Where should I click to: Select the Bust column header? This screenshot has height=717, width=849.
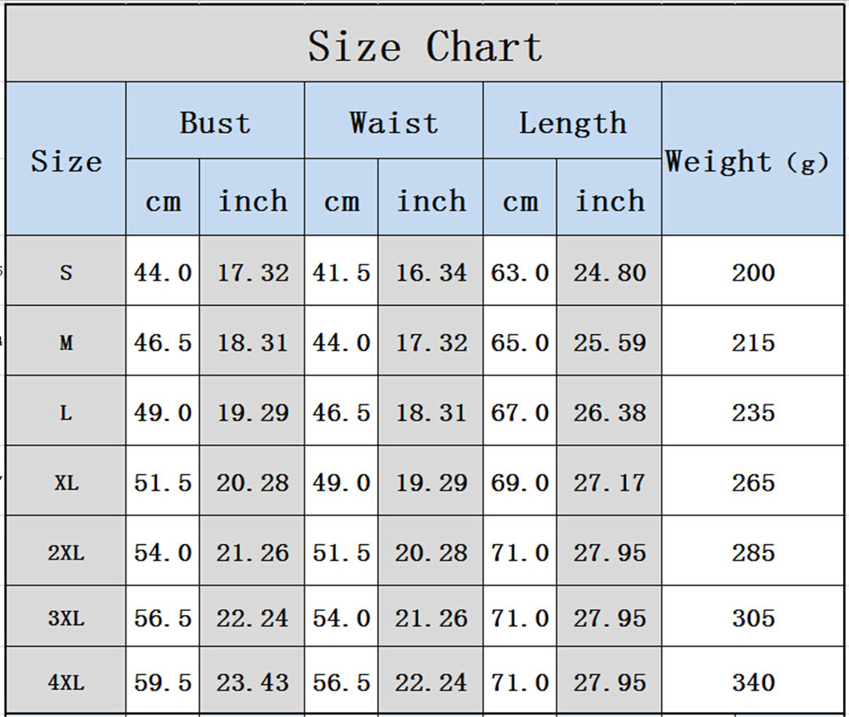point(215,123)
